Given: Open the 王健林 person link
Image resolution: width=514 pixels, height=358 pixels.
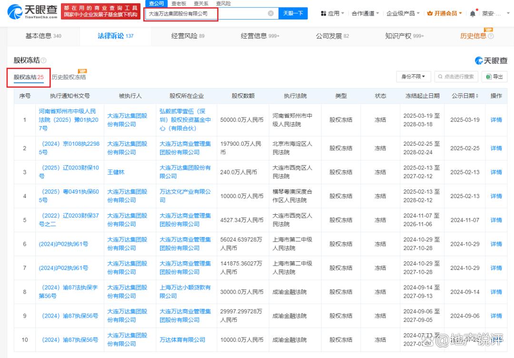Looking at the screenshot, I should click(x=116, y=172).
